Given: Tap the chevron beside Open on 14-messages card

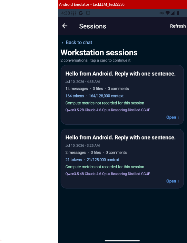Looking at the screenshot, I should (x=179, y=117).
